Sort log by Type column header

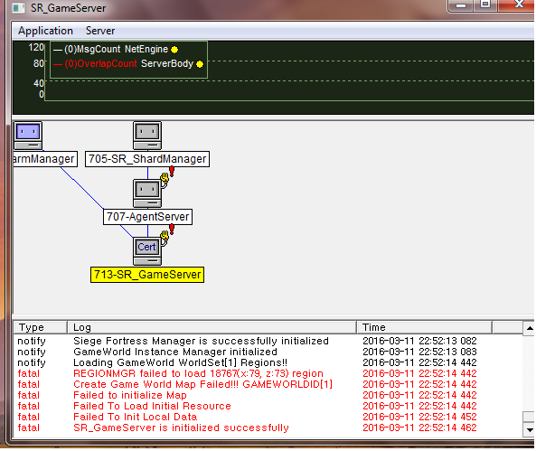tap(41, 327)
